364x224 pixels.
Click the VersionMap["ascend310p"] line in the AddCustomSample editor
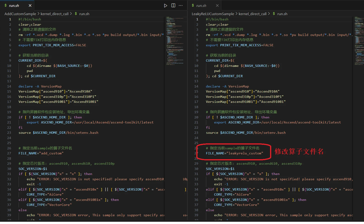[x=57, y=97]
